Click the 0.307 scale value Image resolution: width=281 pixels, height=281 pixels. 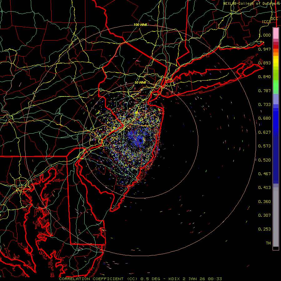click(264, 215)
